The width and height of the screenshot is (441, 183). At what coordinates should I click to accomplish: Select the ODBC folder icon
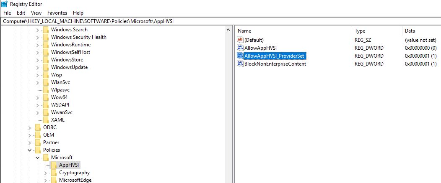[38, 127]
